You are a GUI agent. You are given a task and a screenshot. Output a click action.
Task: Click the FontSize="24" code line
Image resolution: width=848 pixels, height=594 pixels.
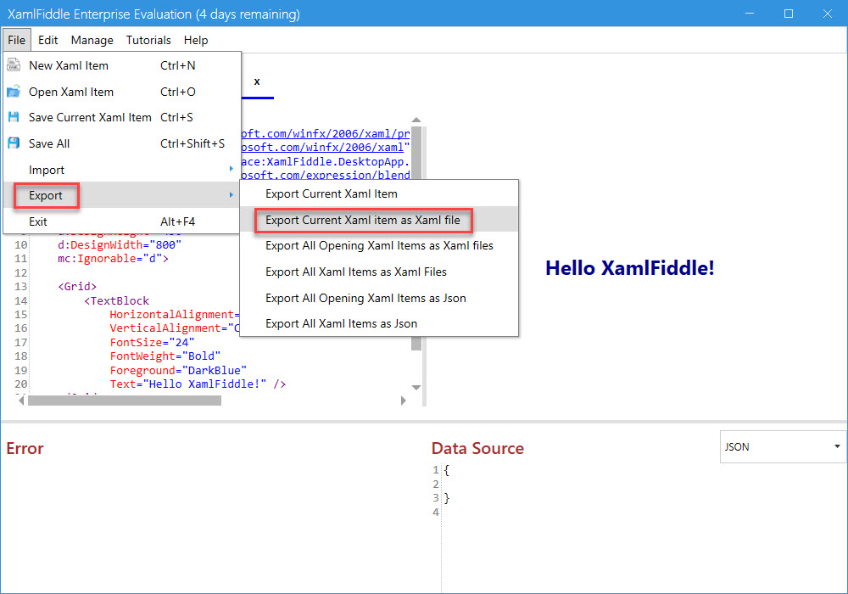point(152,343)
